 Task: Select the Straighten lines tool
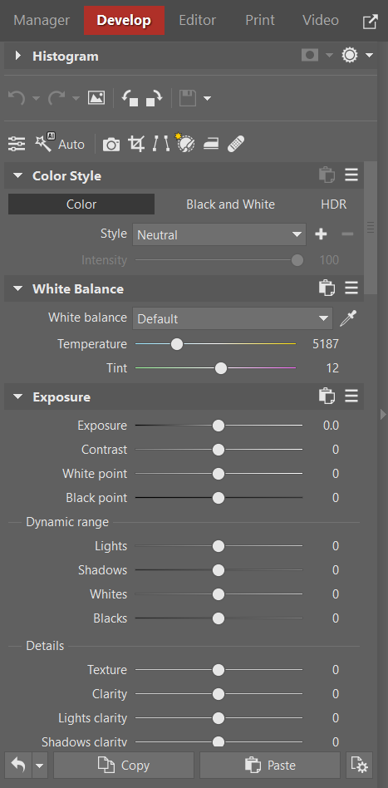pos(161,145)
